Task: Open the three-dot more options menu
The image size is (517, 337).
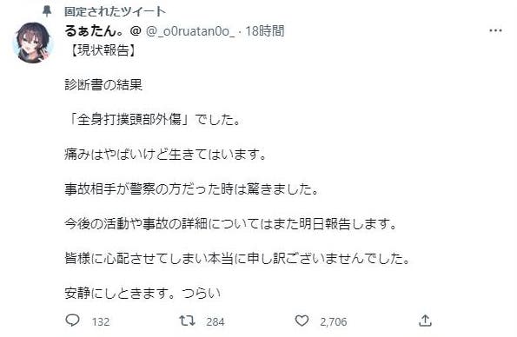Action: 495,30
